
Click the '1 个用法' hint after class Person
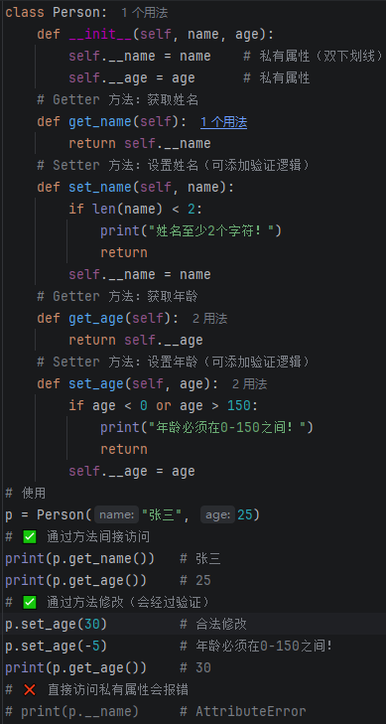click(x=144, y=13)
